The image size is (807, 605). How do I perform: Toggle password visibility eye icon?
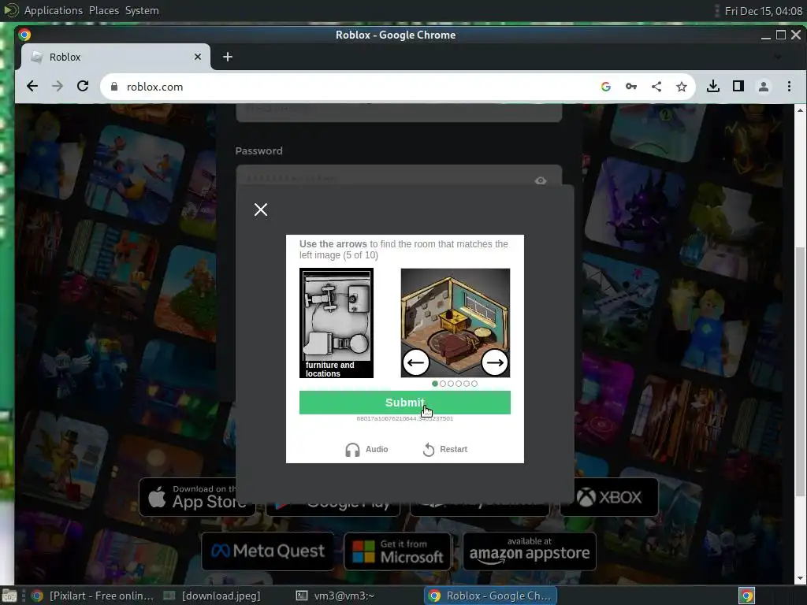(541, 180)
